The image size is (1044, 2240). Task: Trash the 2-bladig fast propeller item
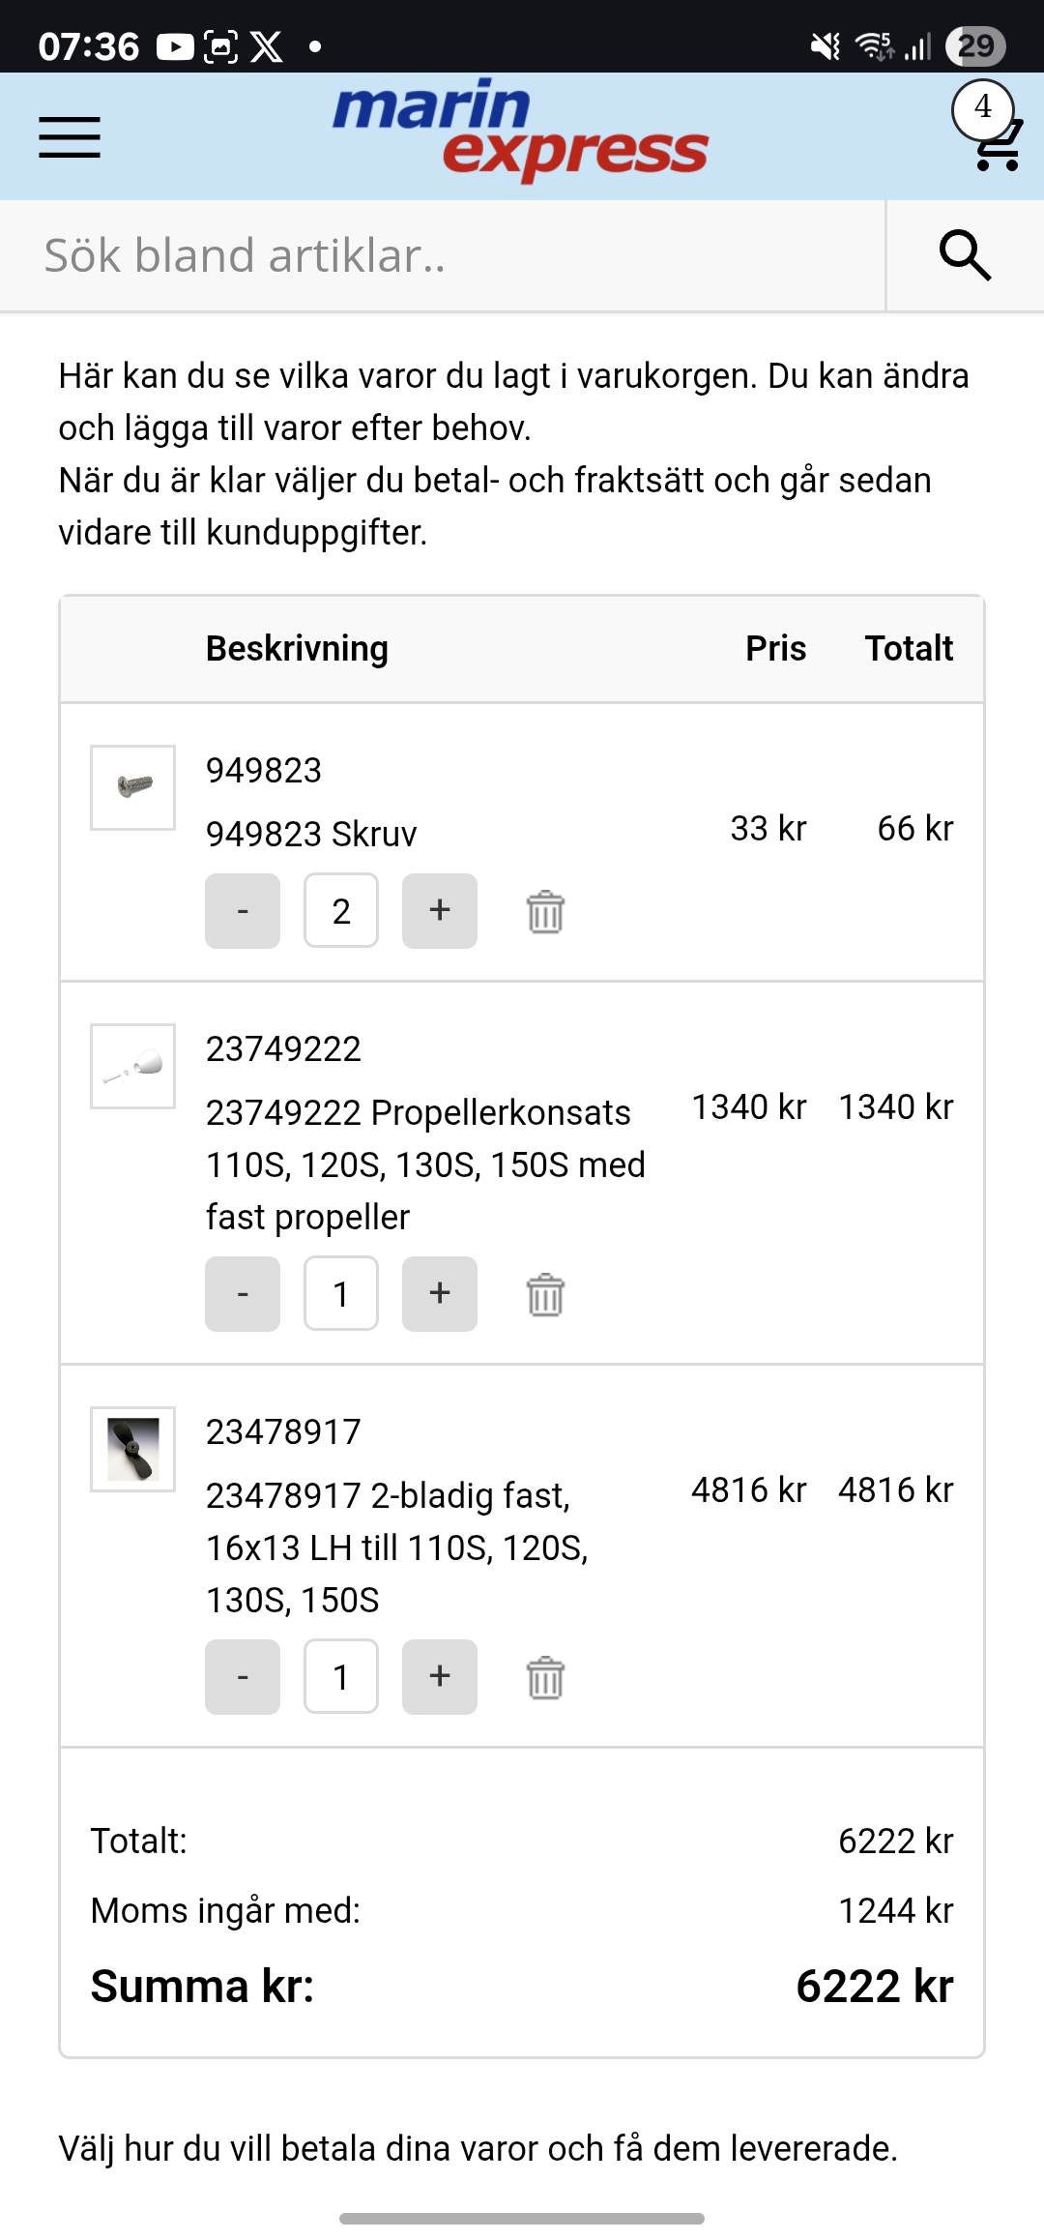click(x=545, y=1677)
